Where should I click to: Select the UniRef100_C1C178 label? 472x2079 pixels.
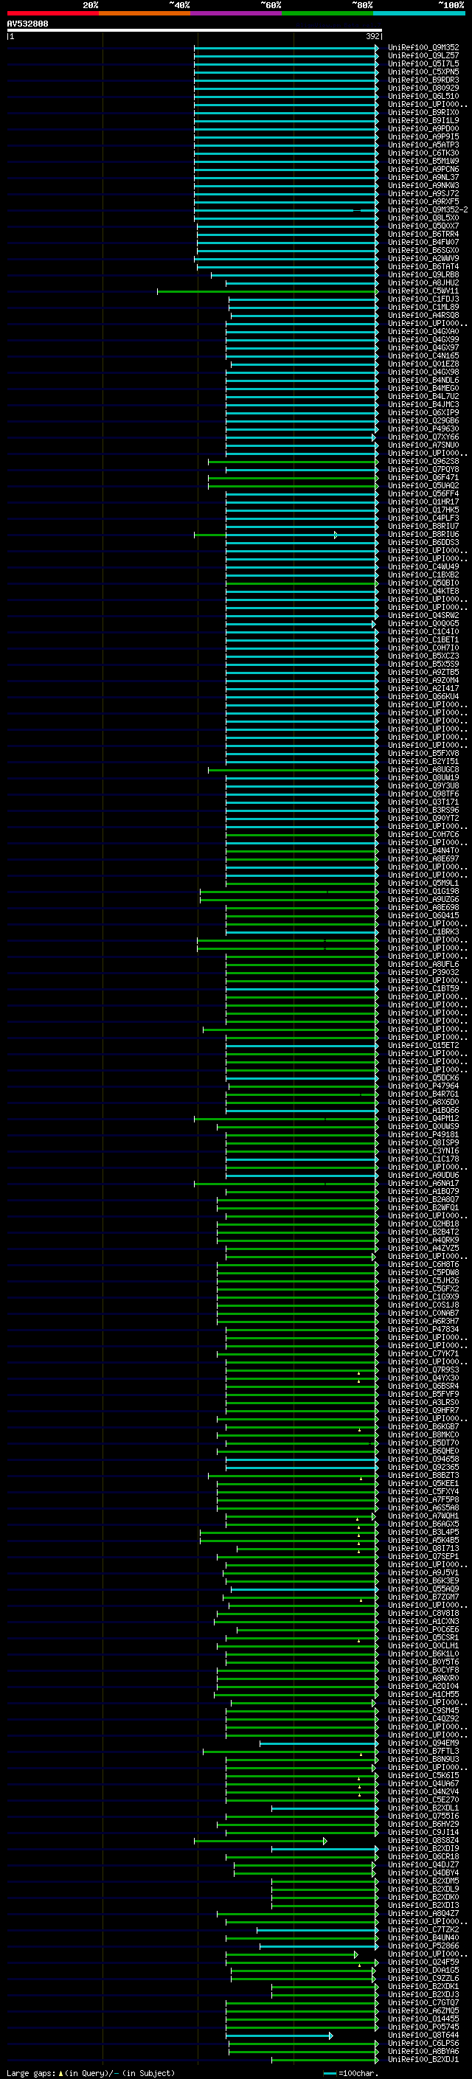tap(423, 1159)
